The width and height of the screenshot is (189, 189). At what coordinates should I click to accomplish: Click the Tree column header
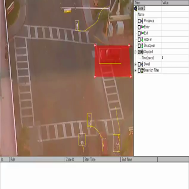coord(147,3)
